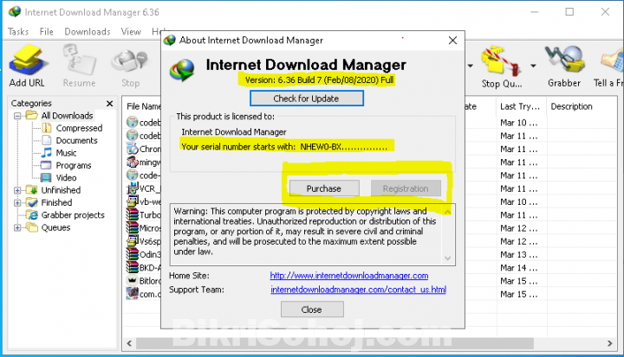The width and height of the screenshot is (624, 357).
Task: Click the Stop Queue toolbar icon
Action: pos(501,61)
